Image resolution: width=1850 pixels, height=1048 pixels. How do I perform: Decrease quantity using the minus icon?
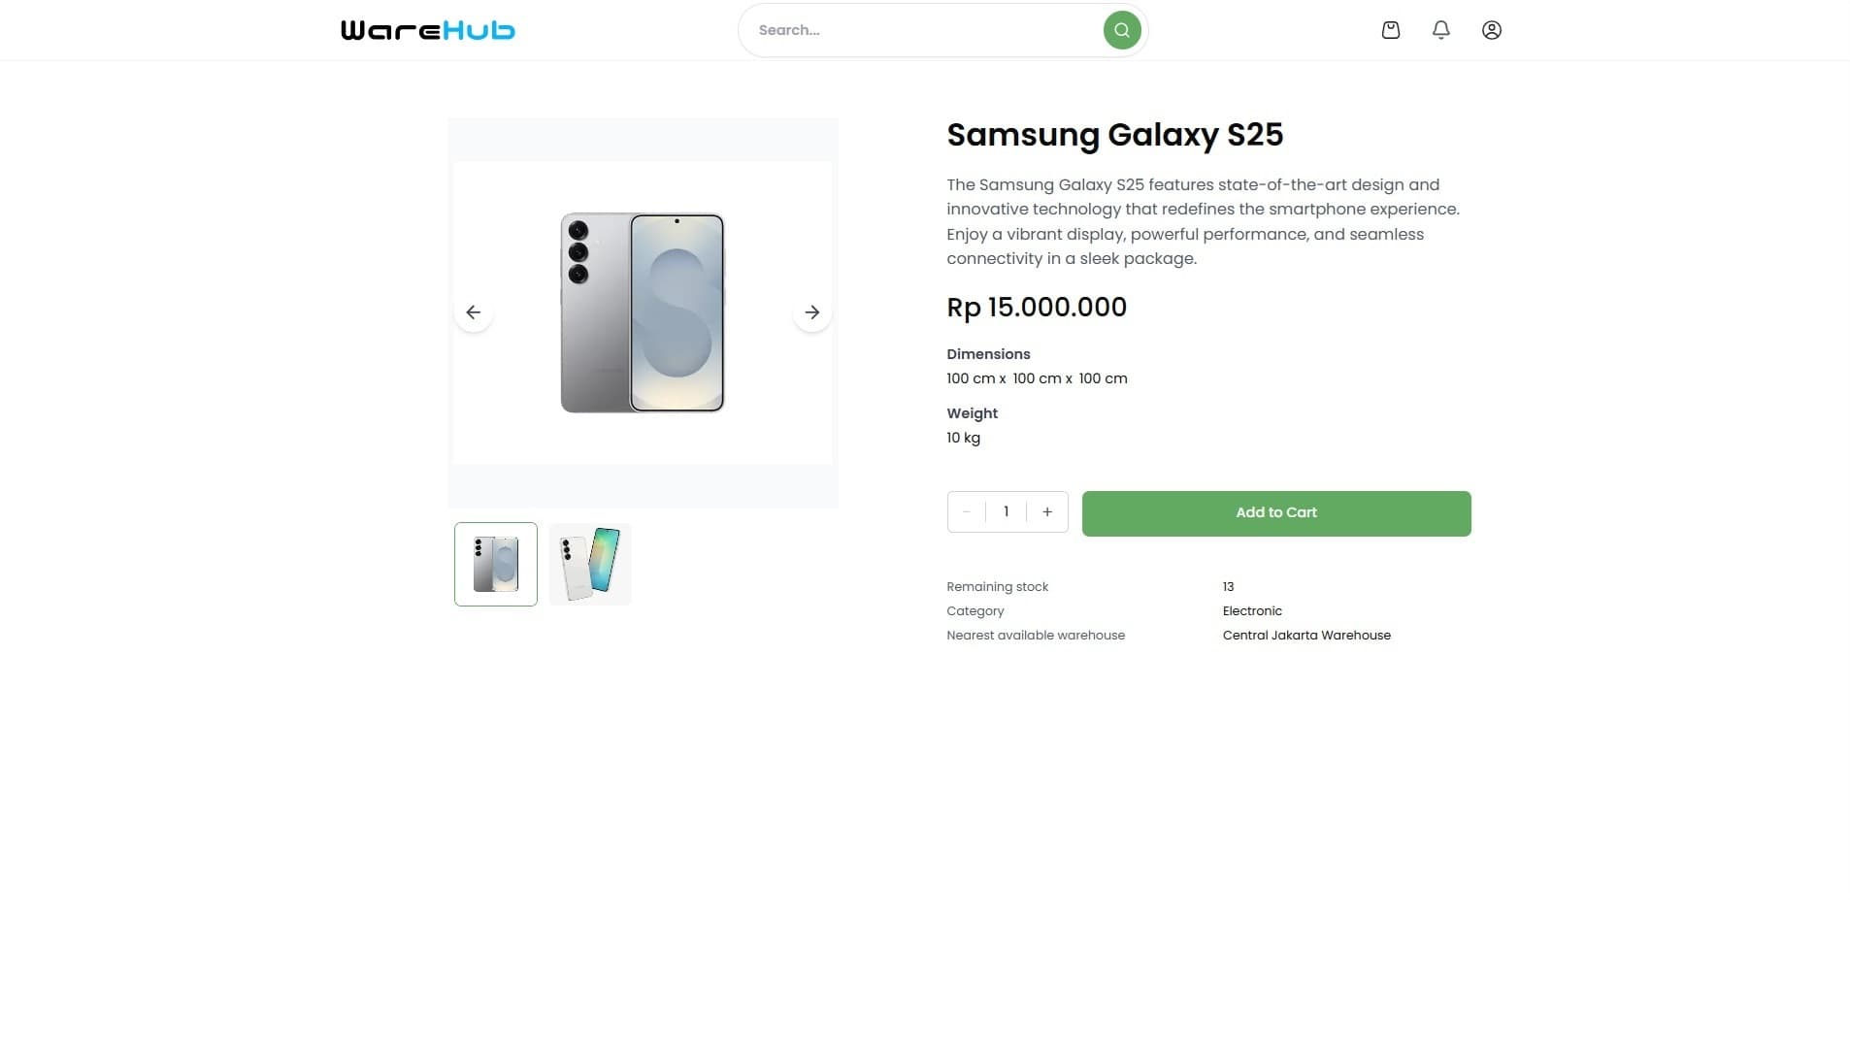point(967,511)
